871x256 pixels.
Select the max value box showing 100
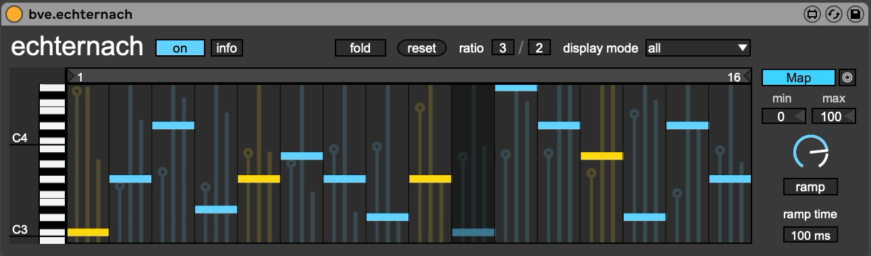coord(834,117)
